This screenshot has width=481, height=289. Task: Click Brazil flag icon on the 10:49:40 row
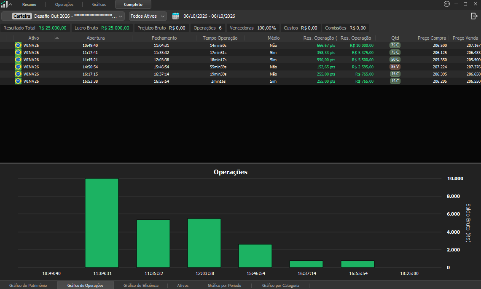click(x=18, y=45)
